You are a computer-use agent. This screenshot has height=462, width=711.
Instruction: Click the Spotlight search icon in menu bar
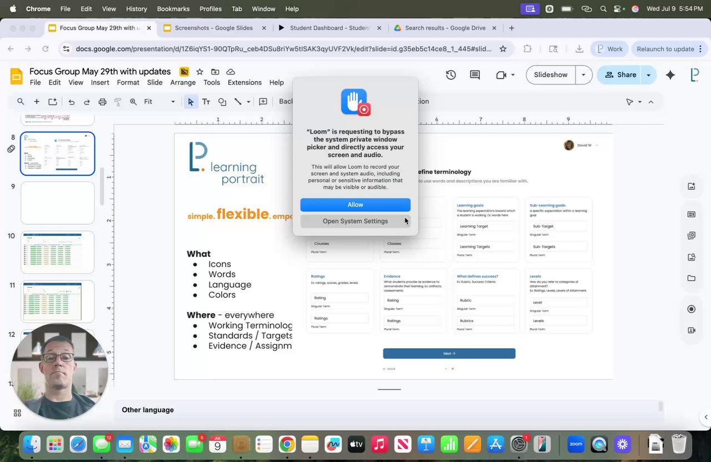coord(603,9)
